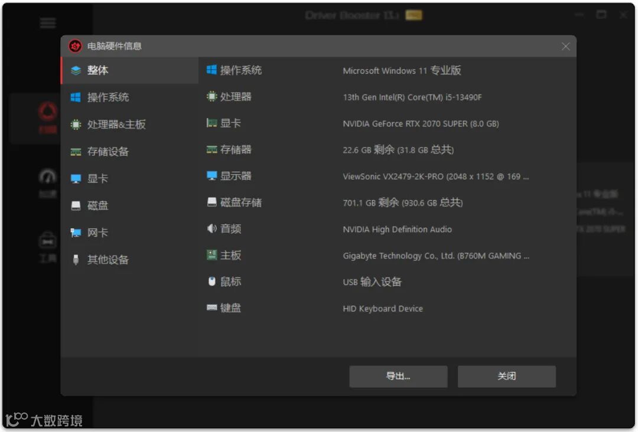Click the monitor icon beside sidebar 显卡

76,179
